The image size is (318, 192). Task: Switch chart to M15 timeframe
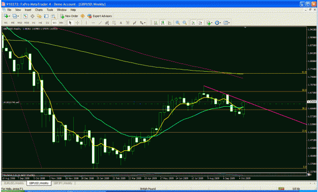pyautogui.click(x=20, y=23)
